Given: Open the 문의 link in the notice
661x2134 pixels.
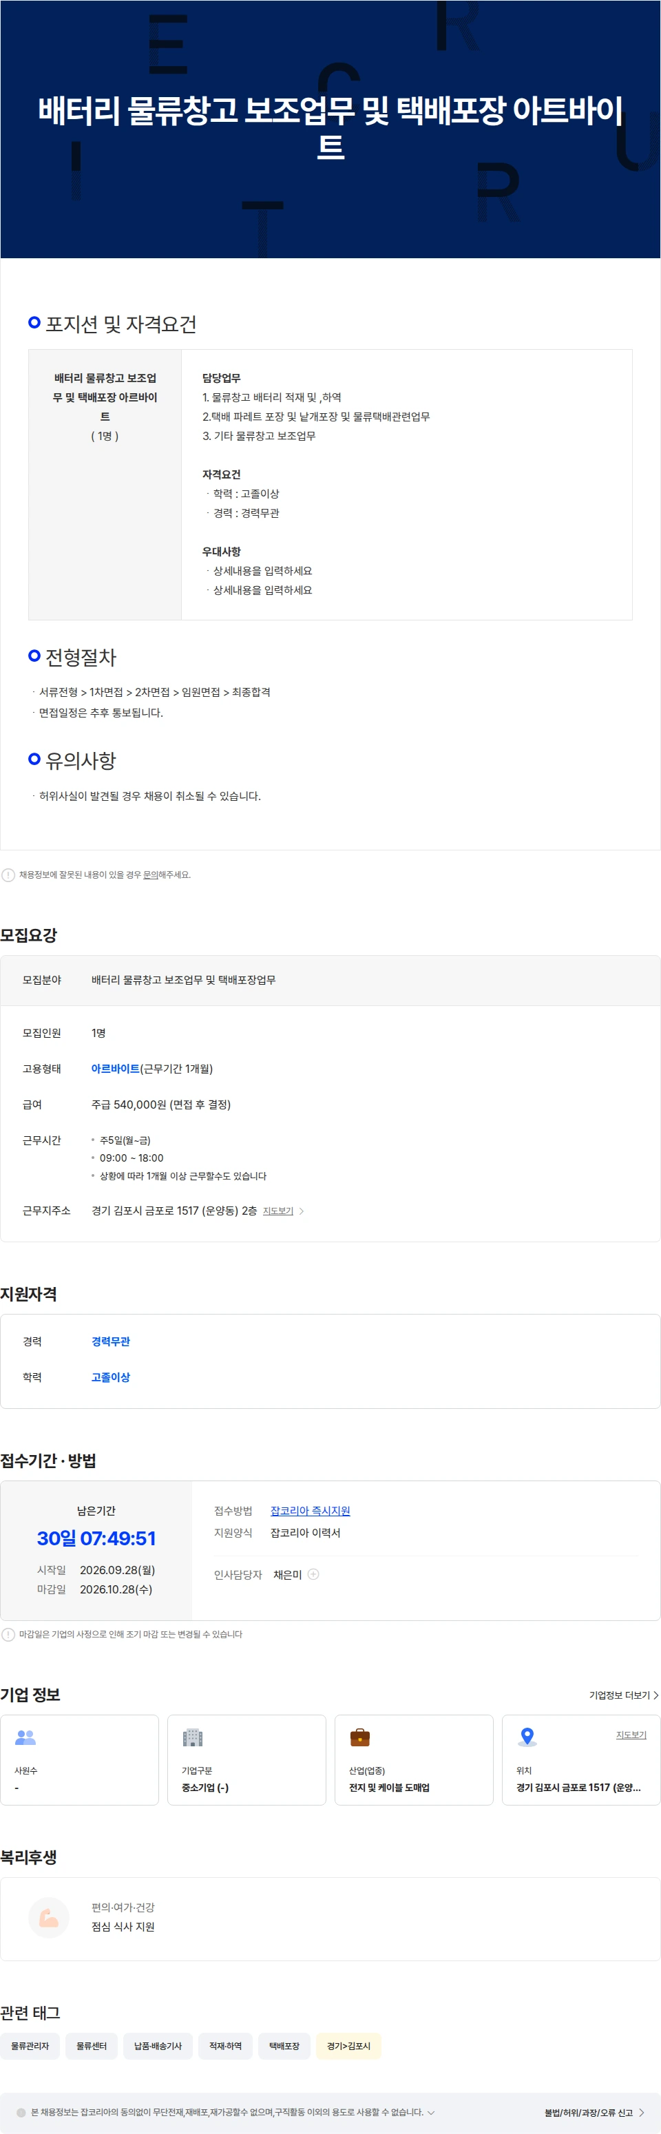Looking at the screenshot, I should (x=150, y=874).
